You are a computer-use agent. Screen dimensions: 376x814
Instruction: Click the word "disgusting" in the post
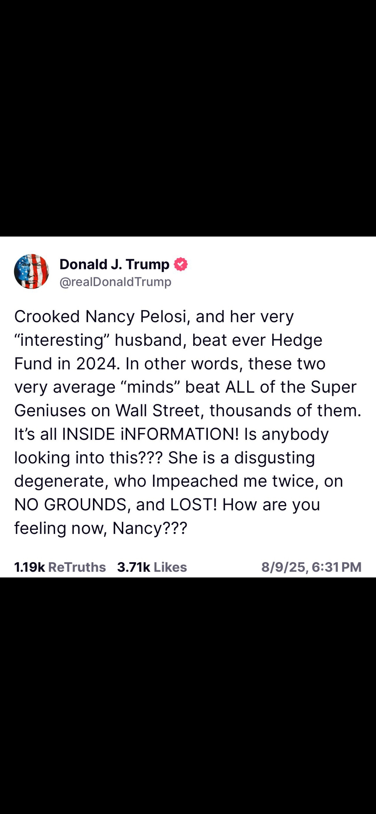click(x=274, y=457)
